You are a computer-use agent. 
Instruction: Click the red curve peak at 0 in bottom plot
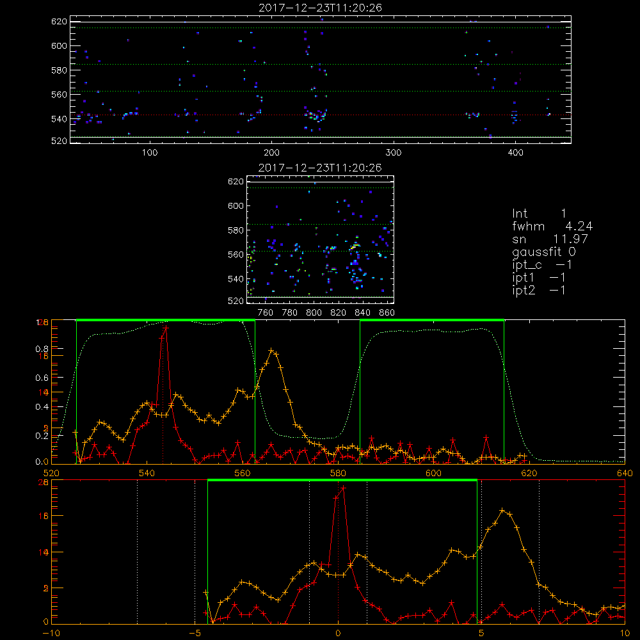tap(343, 488)
